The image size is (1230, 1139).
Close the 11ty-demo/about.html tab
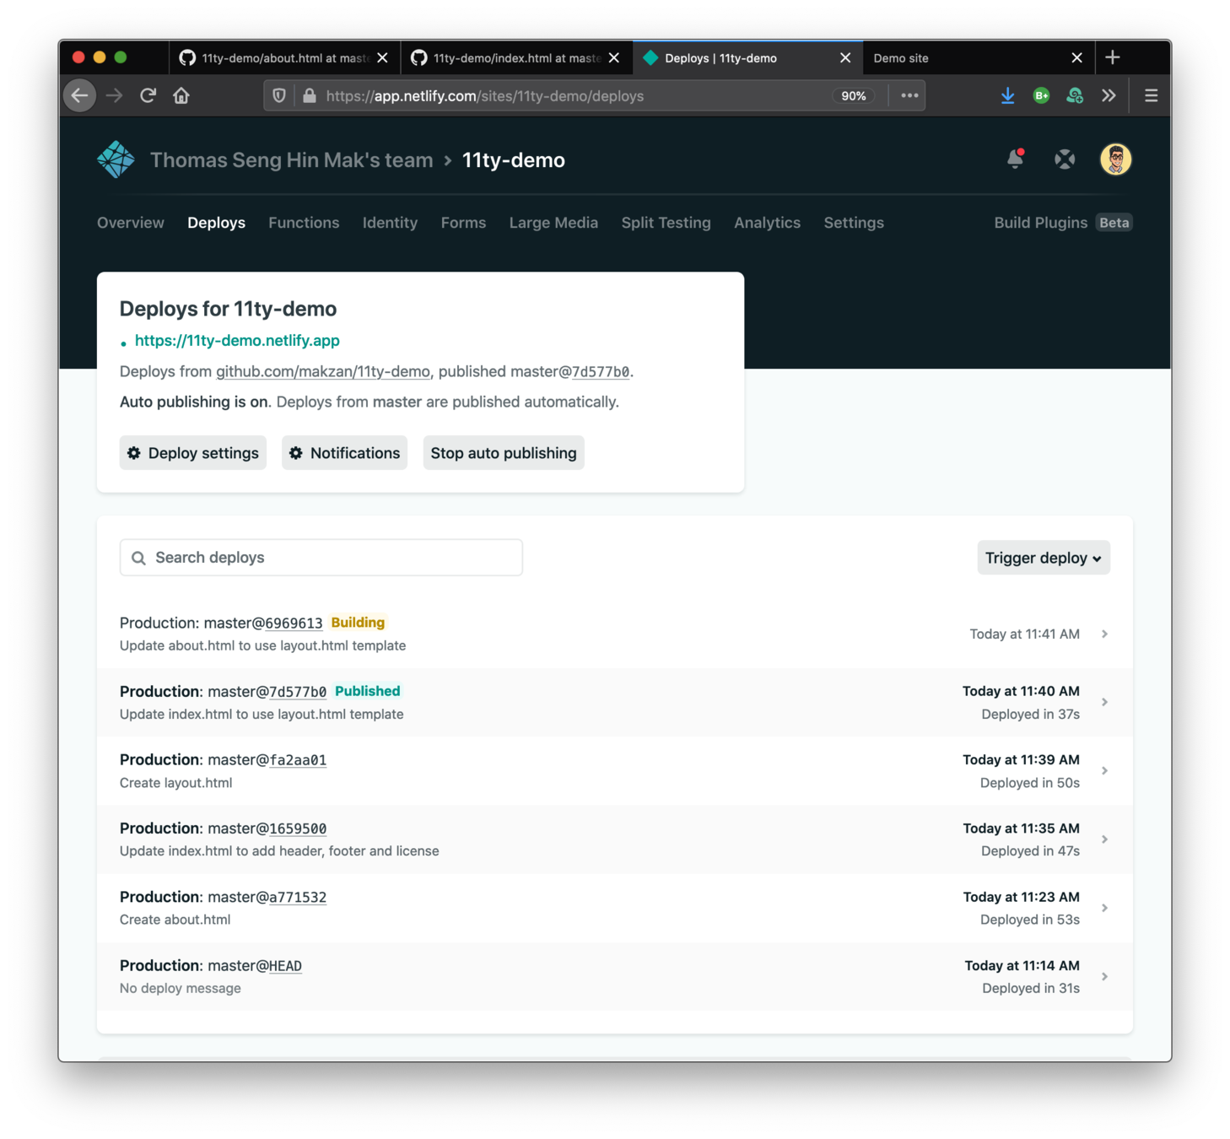point(382,57)
